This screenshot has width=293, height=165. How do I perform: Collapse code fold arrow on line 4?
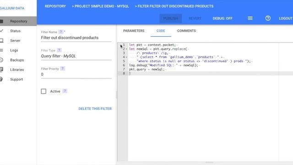coord(126,57)
